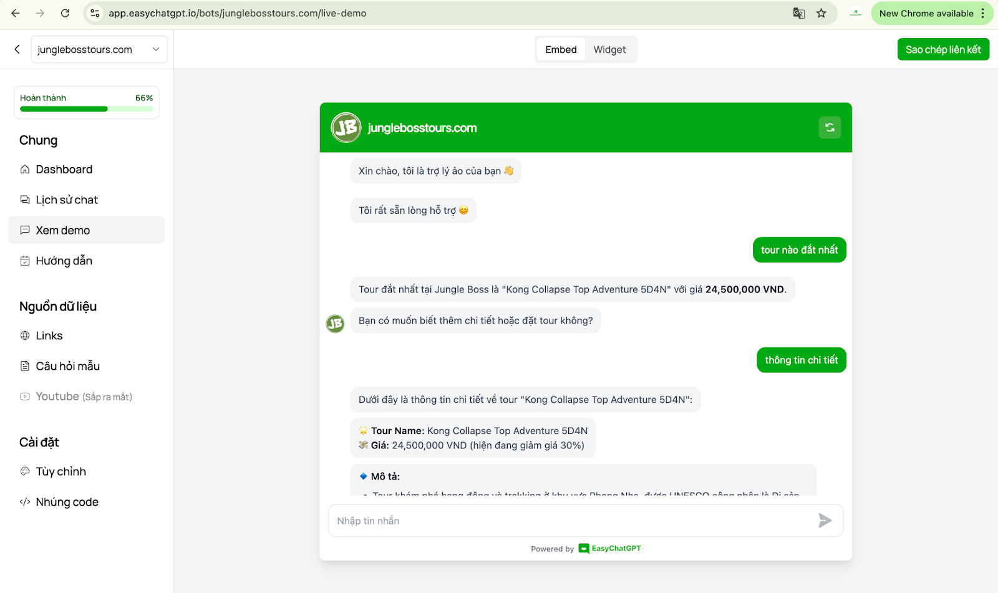Click the Nhúng code brackets icon
Viewport: 998px width, 593px height.
(25, 502)
